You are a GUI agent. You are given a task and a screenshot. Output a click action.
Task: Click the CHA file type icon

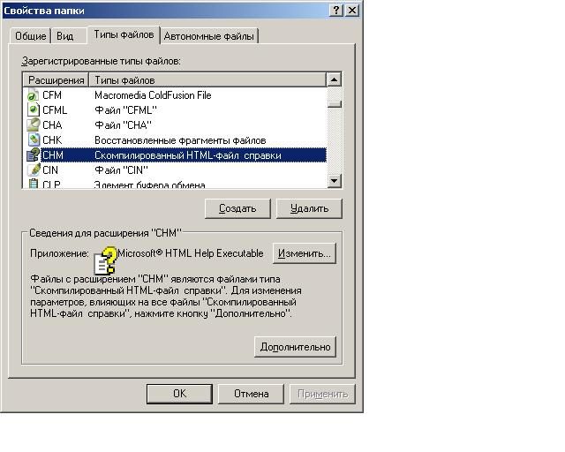click(x=34, y=125)
